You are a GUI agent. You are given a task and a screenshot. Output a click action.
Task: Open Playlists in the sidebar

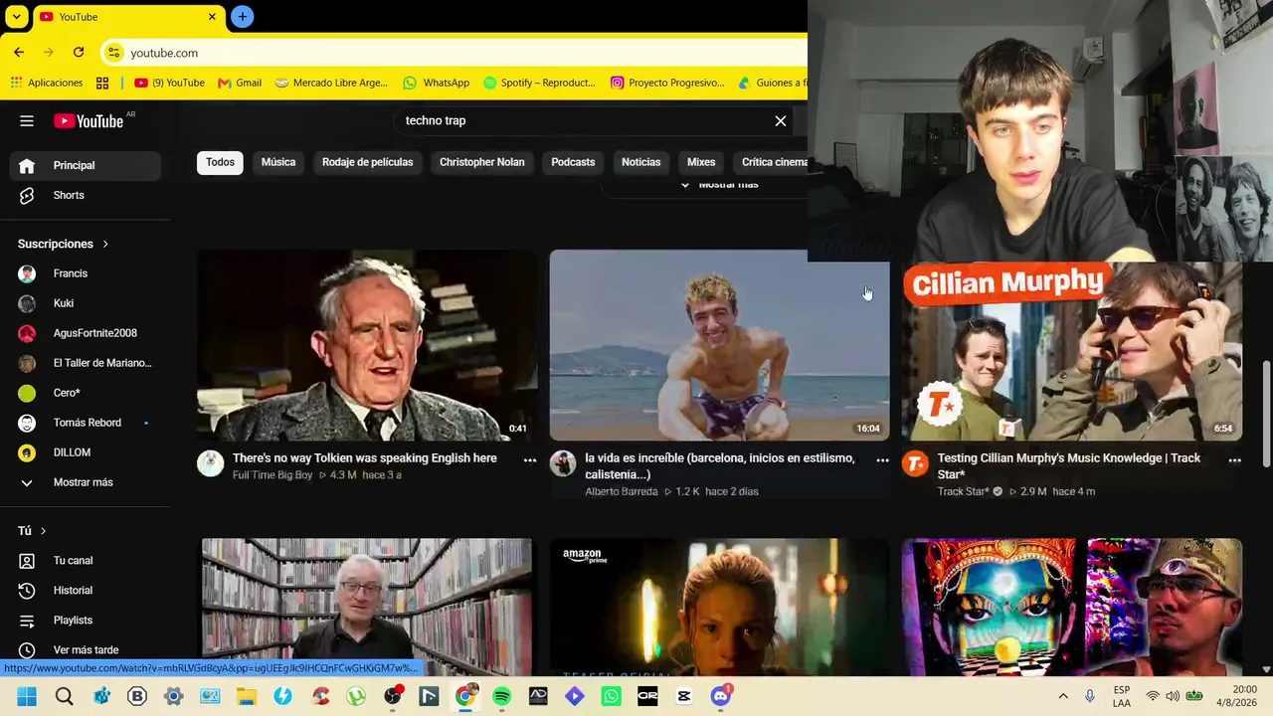click(85, 621)
